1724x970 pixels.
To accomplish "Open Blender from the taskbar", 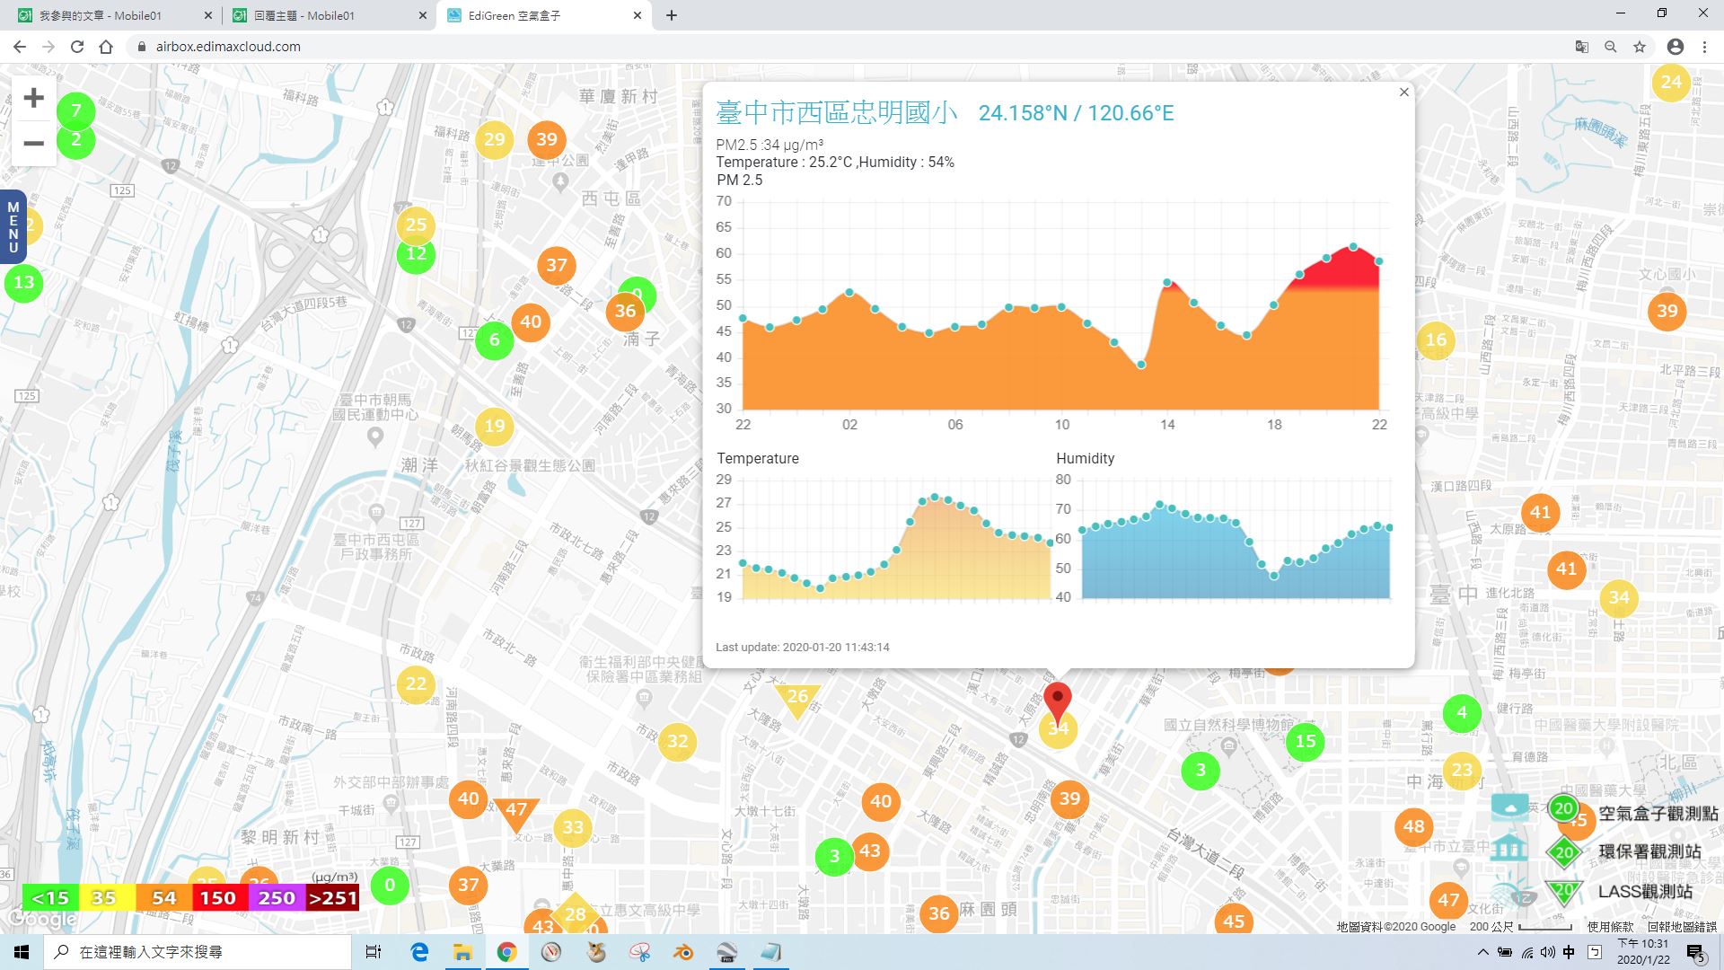I will (682, 952).
